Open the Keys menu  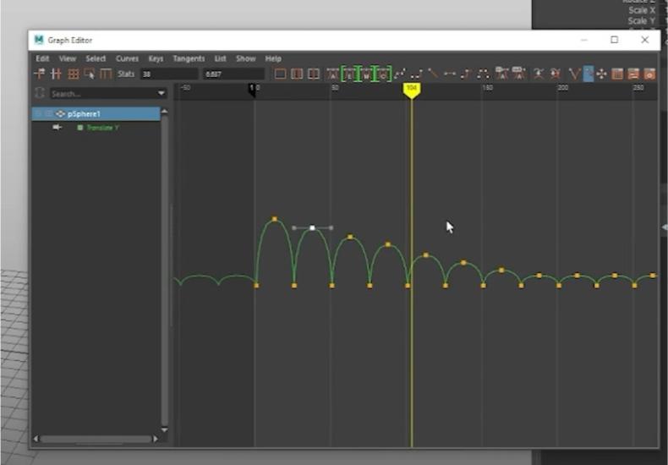pos(156,59)
